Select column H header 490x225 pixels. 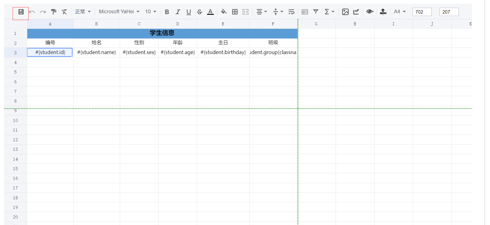355,24
